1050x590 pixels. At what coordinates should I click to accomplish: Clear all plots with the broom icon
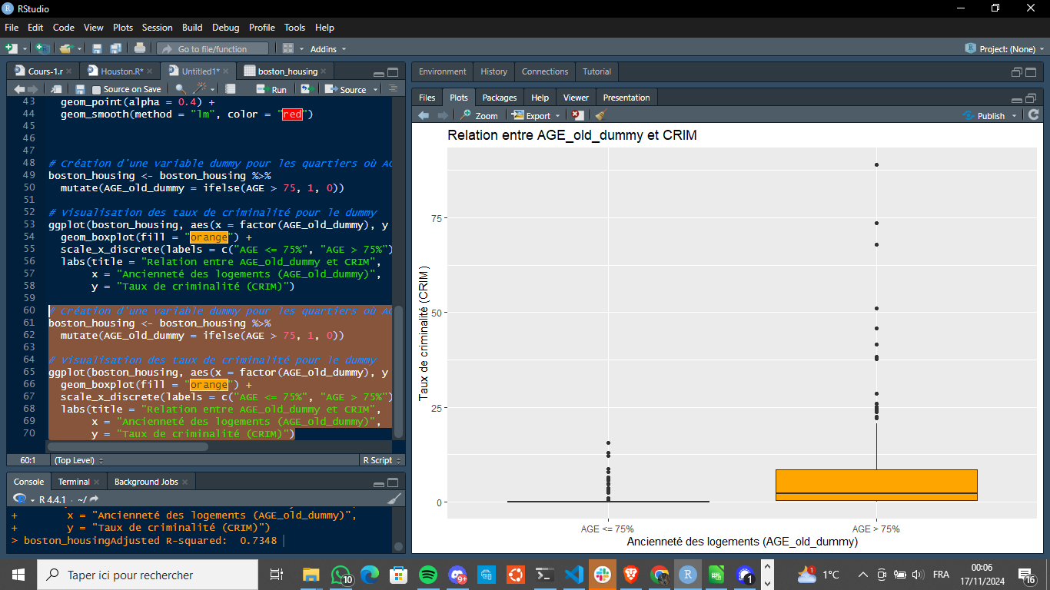coord(600,115)
